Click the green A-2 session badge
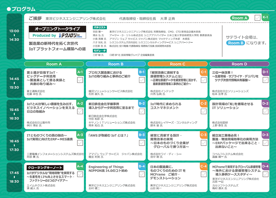Image resolution: width=276 pixels, height=198 pixels. point(80,103)
